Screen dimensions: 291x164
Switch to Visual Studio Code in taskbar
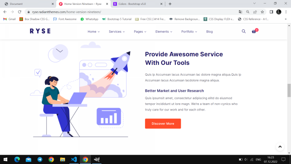pos(74,160)
